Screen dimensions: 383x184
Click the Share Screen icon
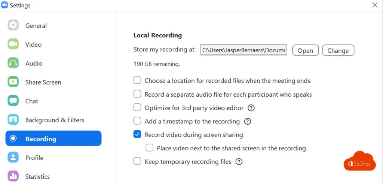pos(13,82)
